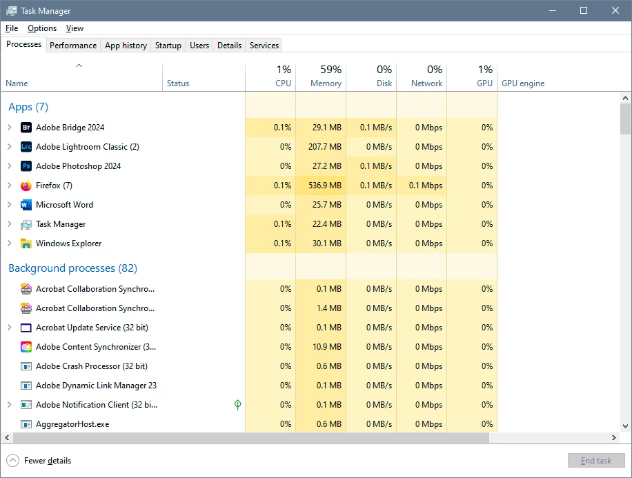Select the Adobe Lightroom 207.7 MB memory cell
Screen dimensions: 632x478
pyautogui.click(x=321, y=147)
